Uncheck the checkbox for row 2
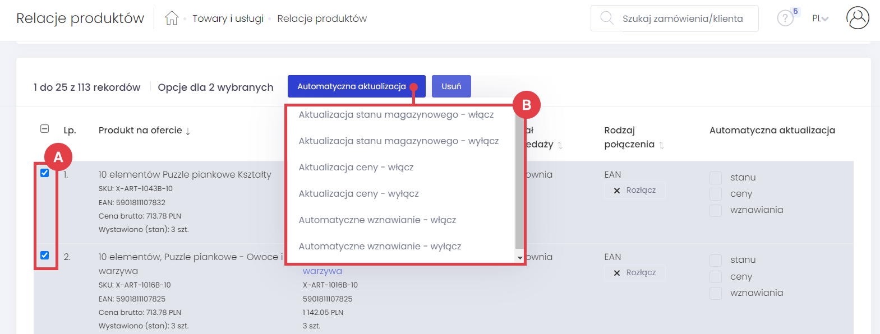The width and height of the screenshot is (880, 334). (45, 256)
